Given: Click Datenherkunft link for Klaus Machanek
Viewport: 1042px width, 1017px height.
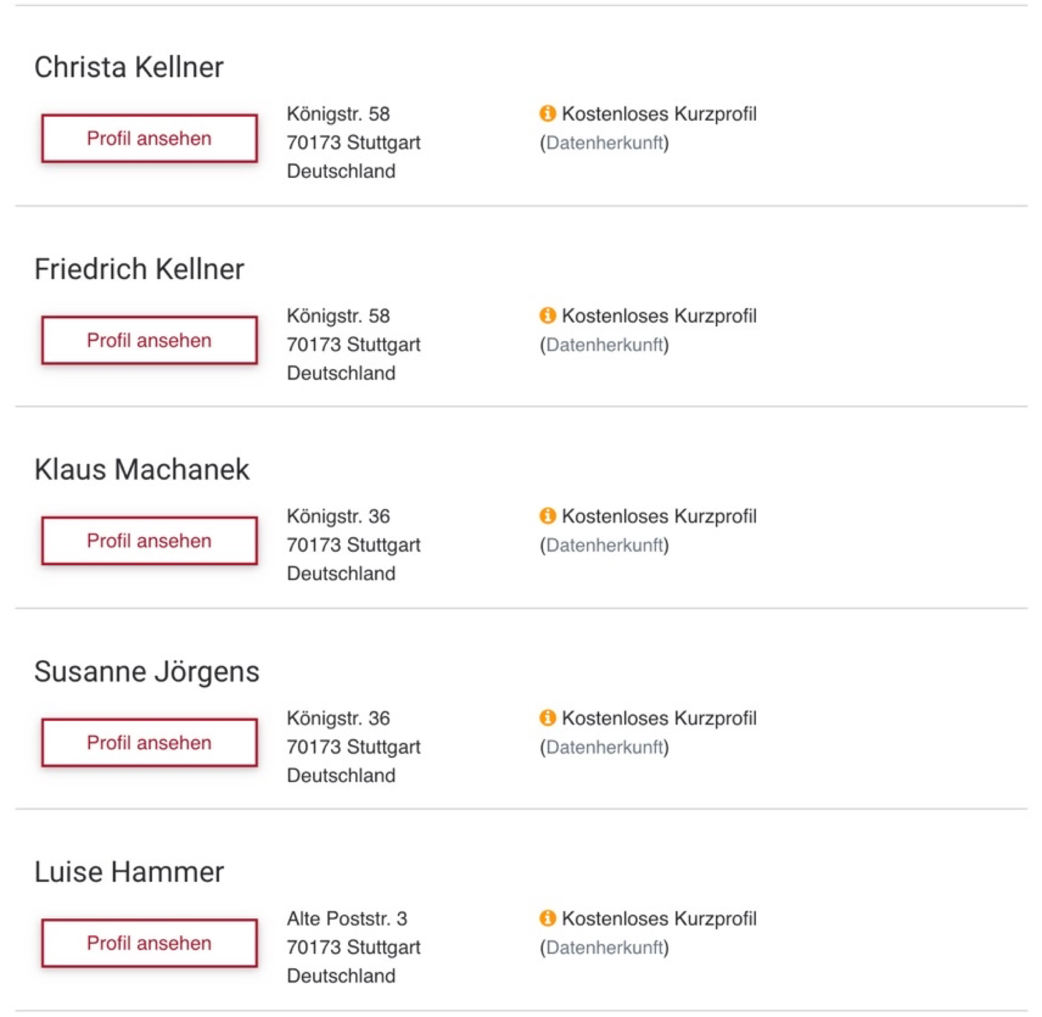Looking at the screenshot, I should (x=604, y=545).
